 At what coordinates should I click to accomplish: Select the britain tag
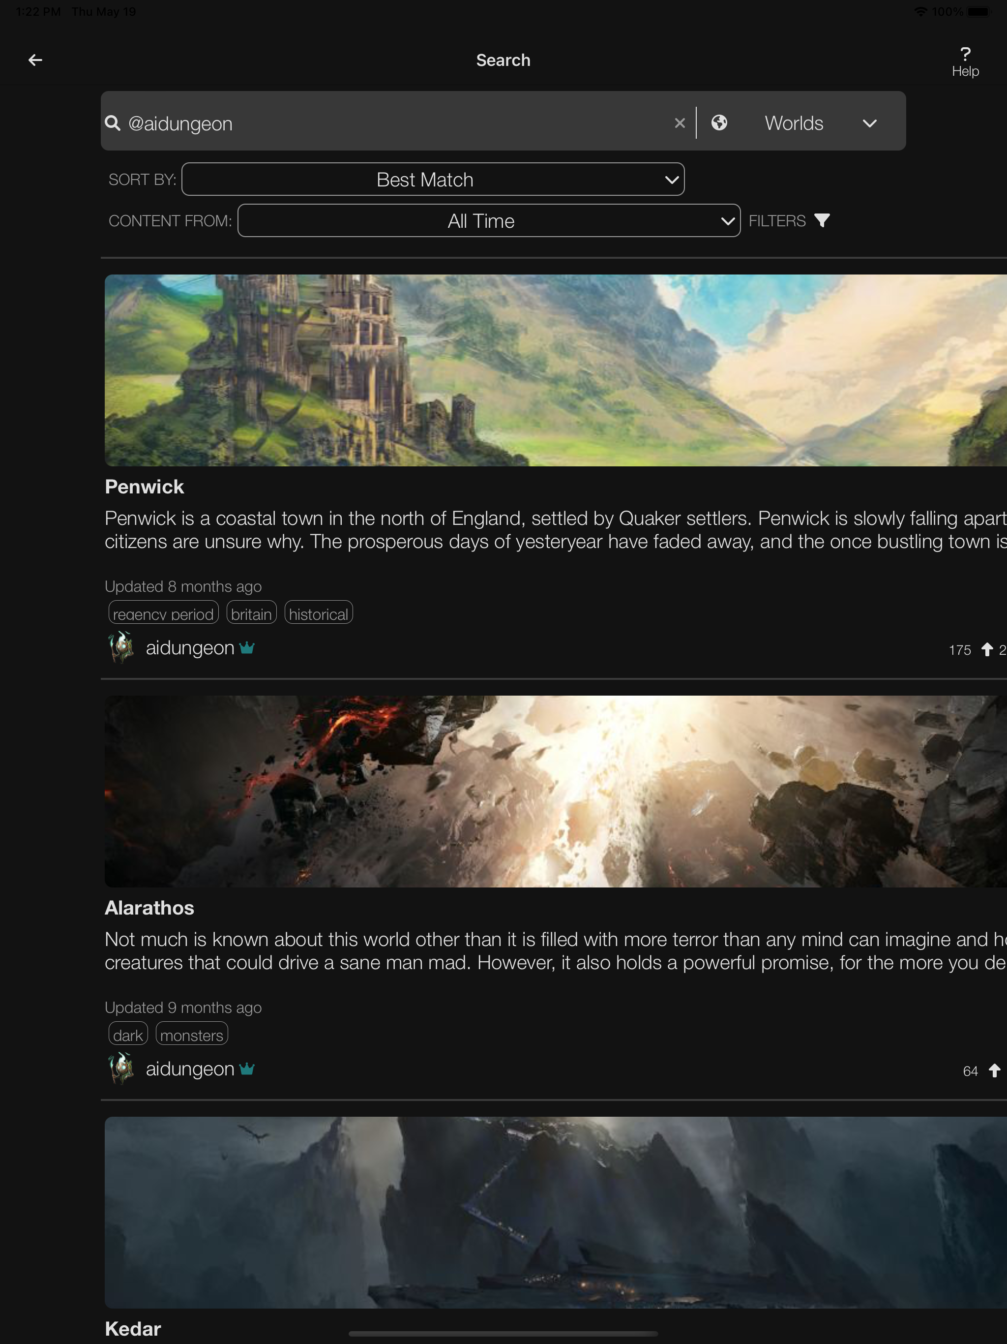pyautogui.click(x=251, y=612)
